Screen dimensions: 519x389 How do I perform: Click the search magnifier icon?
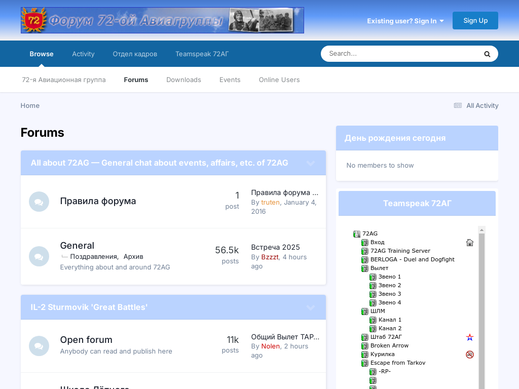[487, 54]
